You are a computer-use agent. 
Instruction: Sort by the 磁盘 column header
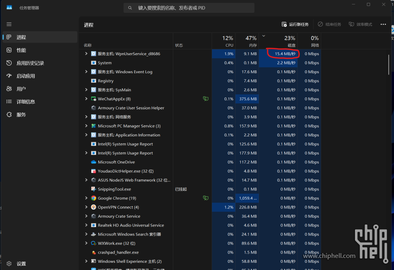click(278, 41)
